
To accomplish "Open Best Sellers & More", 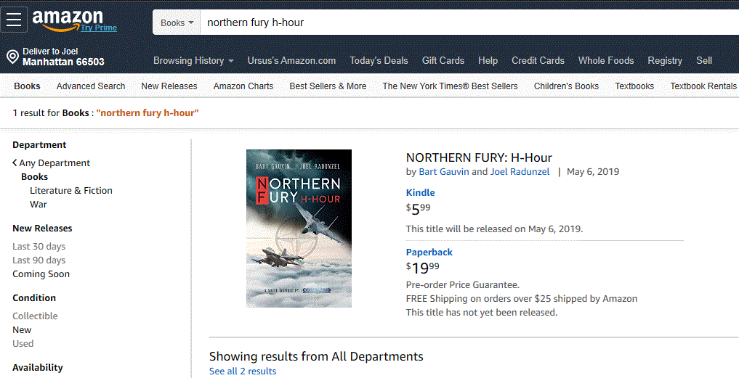I will click(328, 86).
